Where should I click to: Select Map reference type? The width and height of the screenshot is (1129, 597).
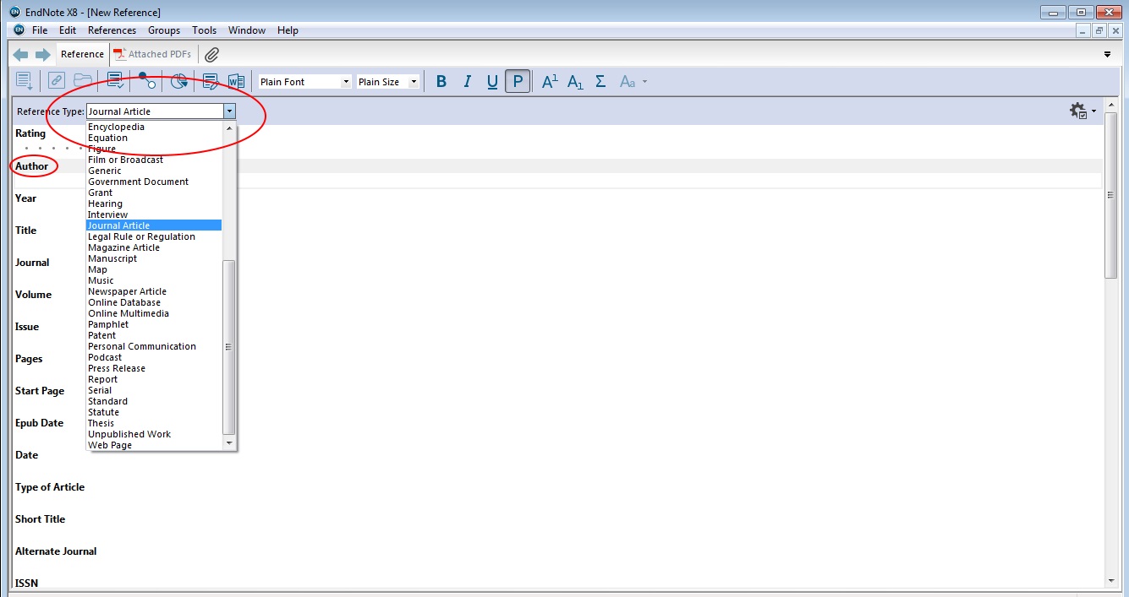97,269
